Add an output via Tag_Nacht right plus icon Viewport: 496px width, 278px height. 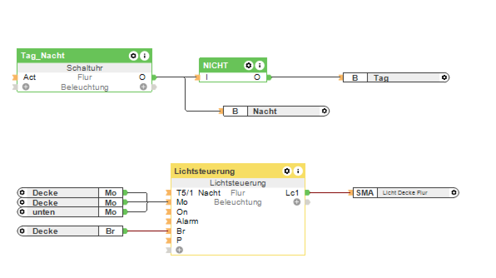(143, 87)
